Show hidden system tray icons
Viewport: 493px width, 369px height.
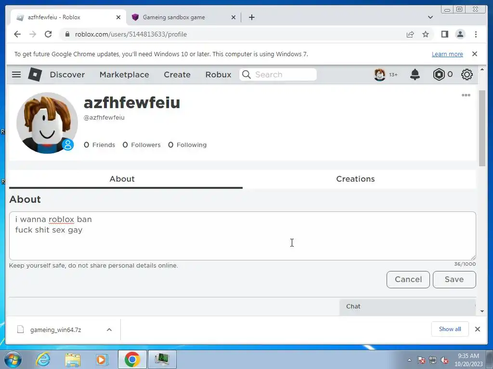click(x=409, y=360)
